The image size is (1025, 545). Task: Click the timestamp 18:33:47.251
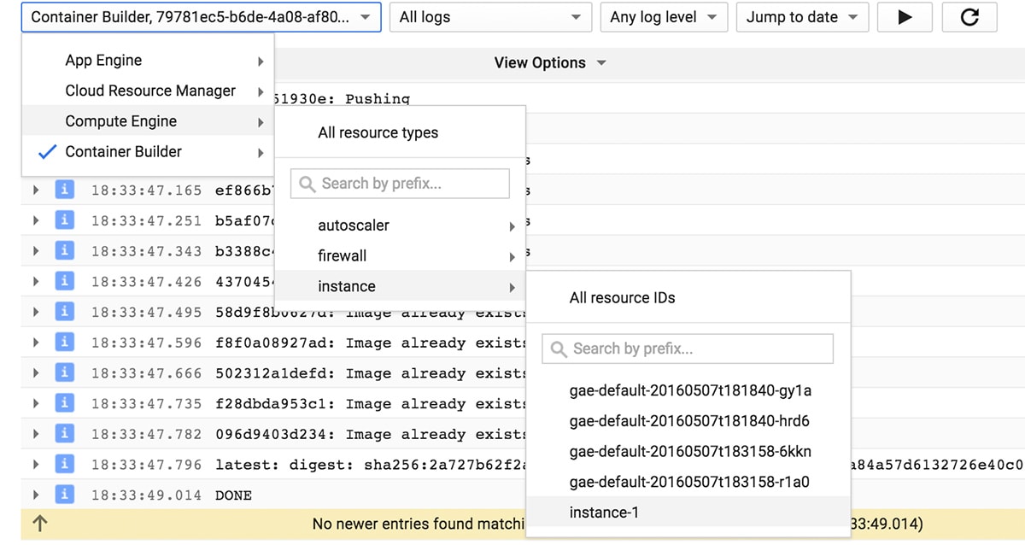click(x=147, y=220)
